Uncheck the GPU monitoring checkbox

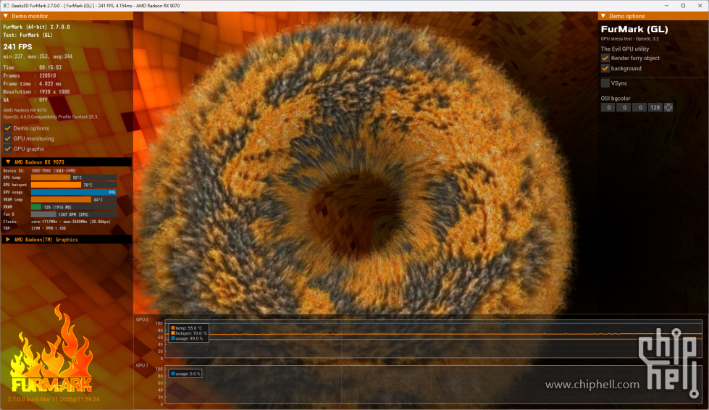(x=8, y=138)
